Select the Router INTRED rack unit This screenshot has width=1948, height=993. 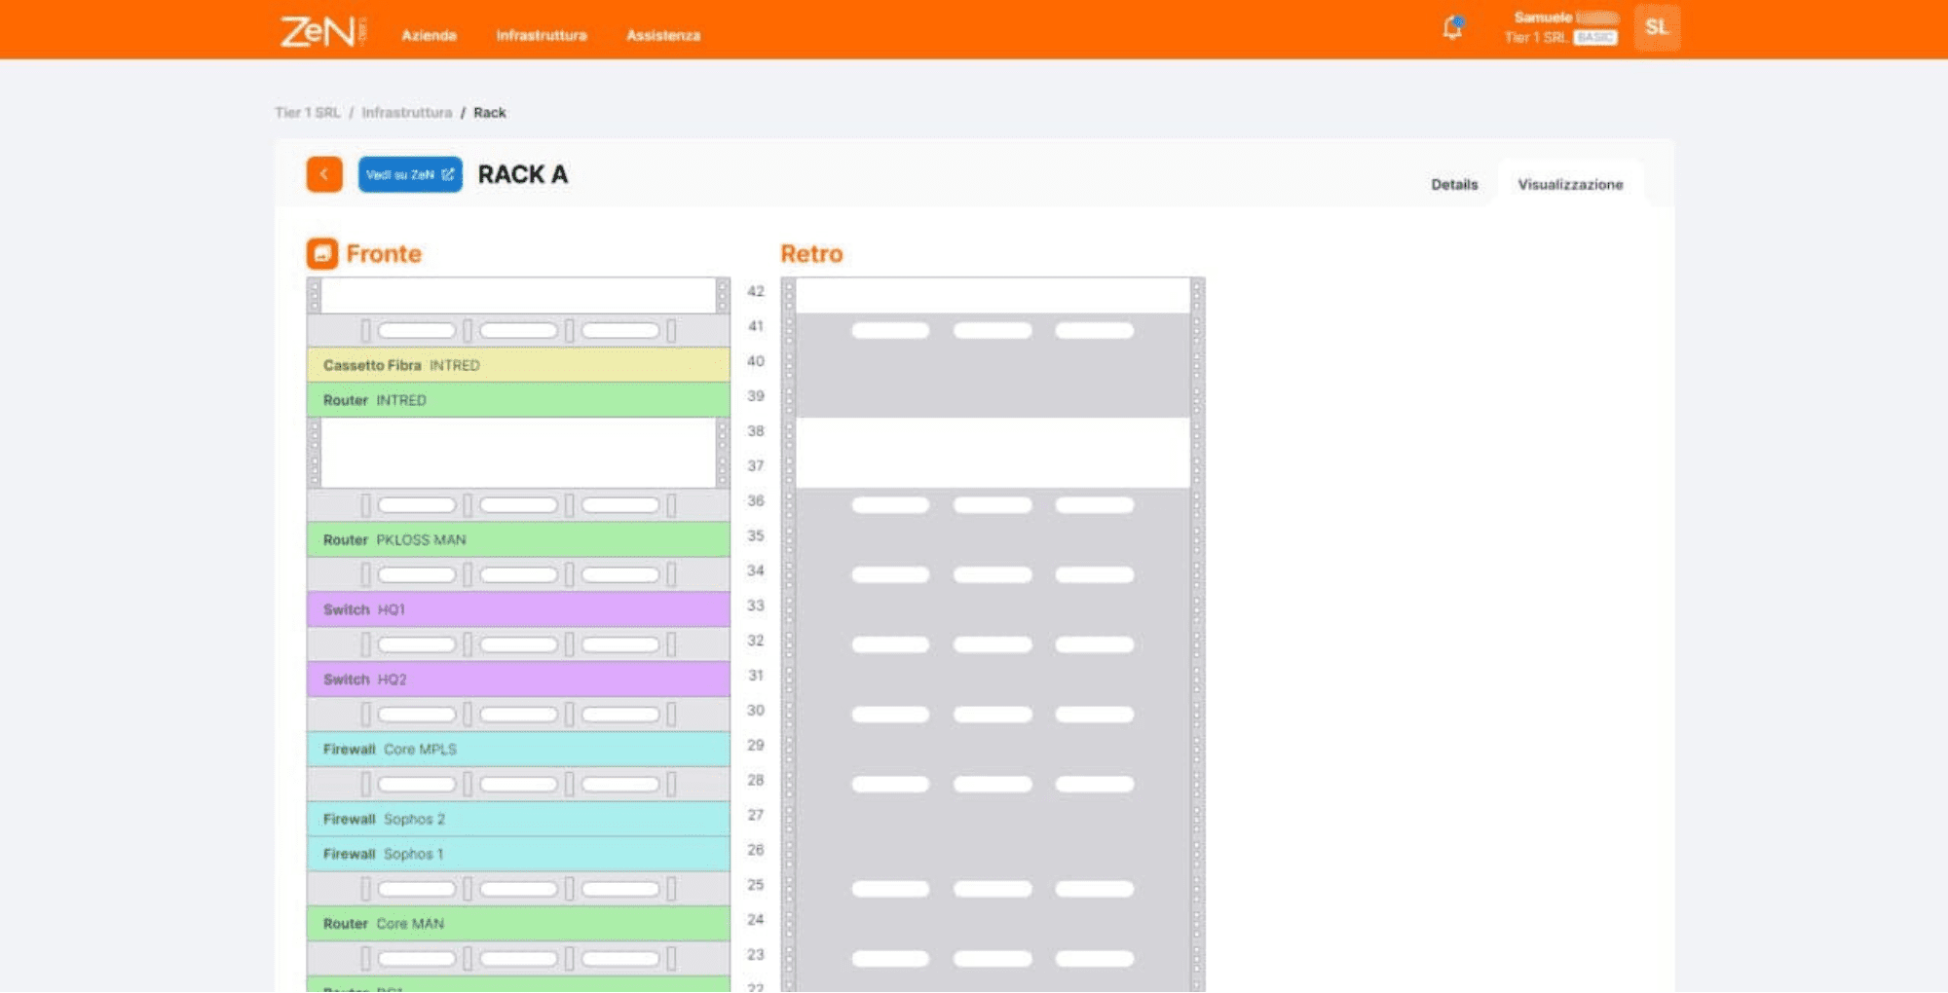pyautogui.click(x=518, y=401)
